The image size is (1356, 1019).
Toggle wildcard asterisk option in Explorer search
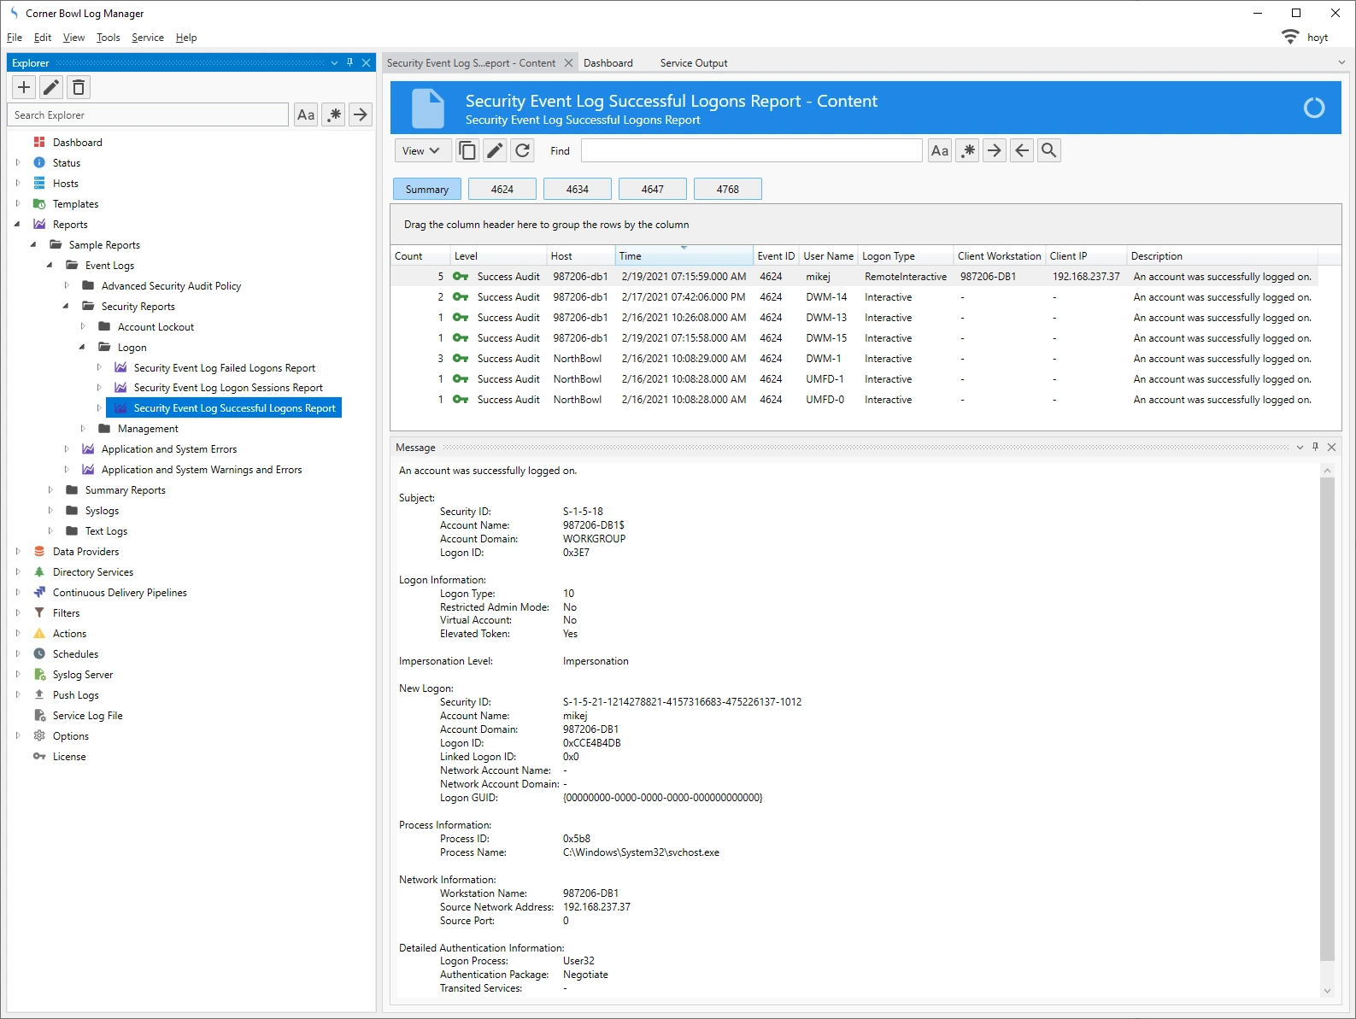pos(334,114)
